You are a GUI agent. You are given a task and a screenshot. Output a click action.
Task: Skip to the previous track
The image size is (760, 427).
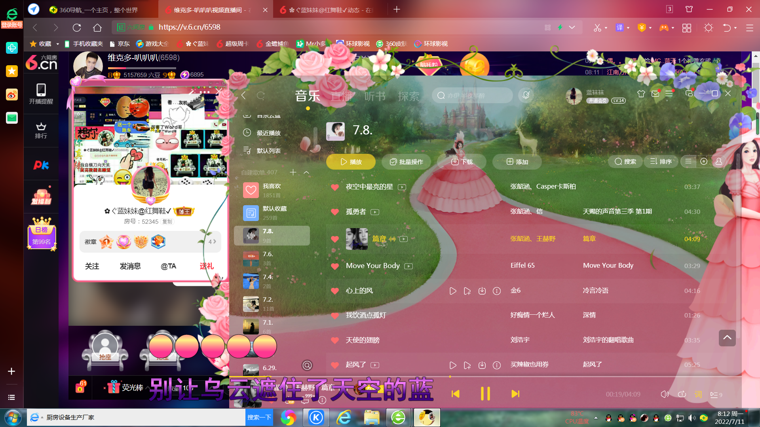[x=456, y=394]
